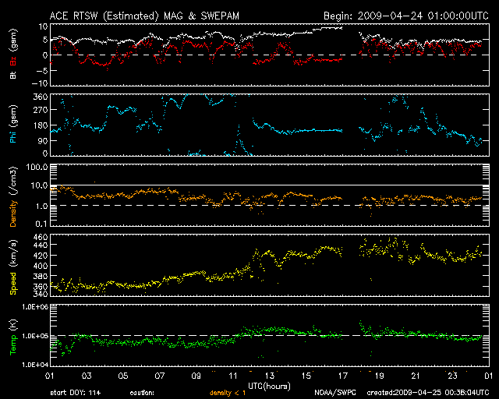This screenshot has height=399, width=499.
Task: Click the 100.0 tick on the Density axis
Action: coord(37,167)
